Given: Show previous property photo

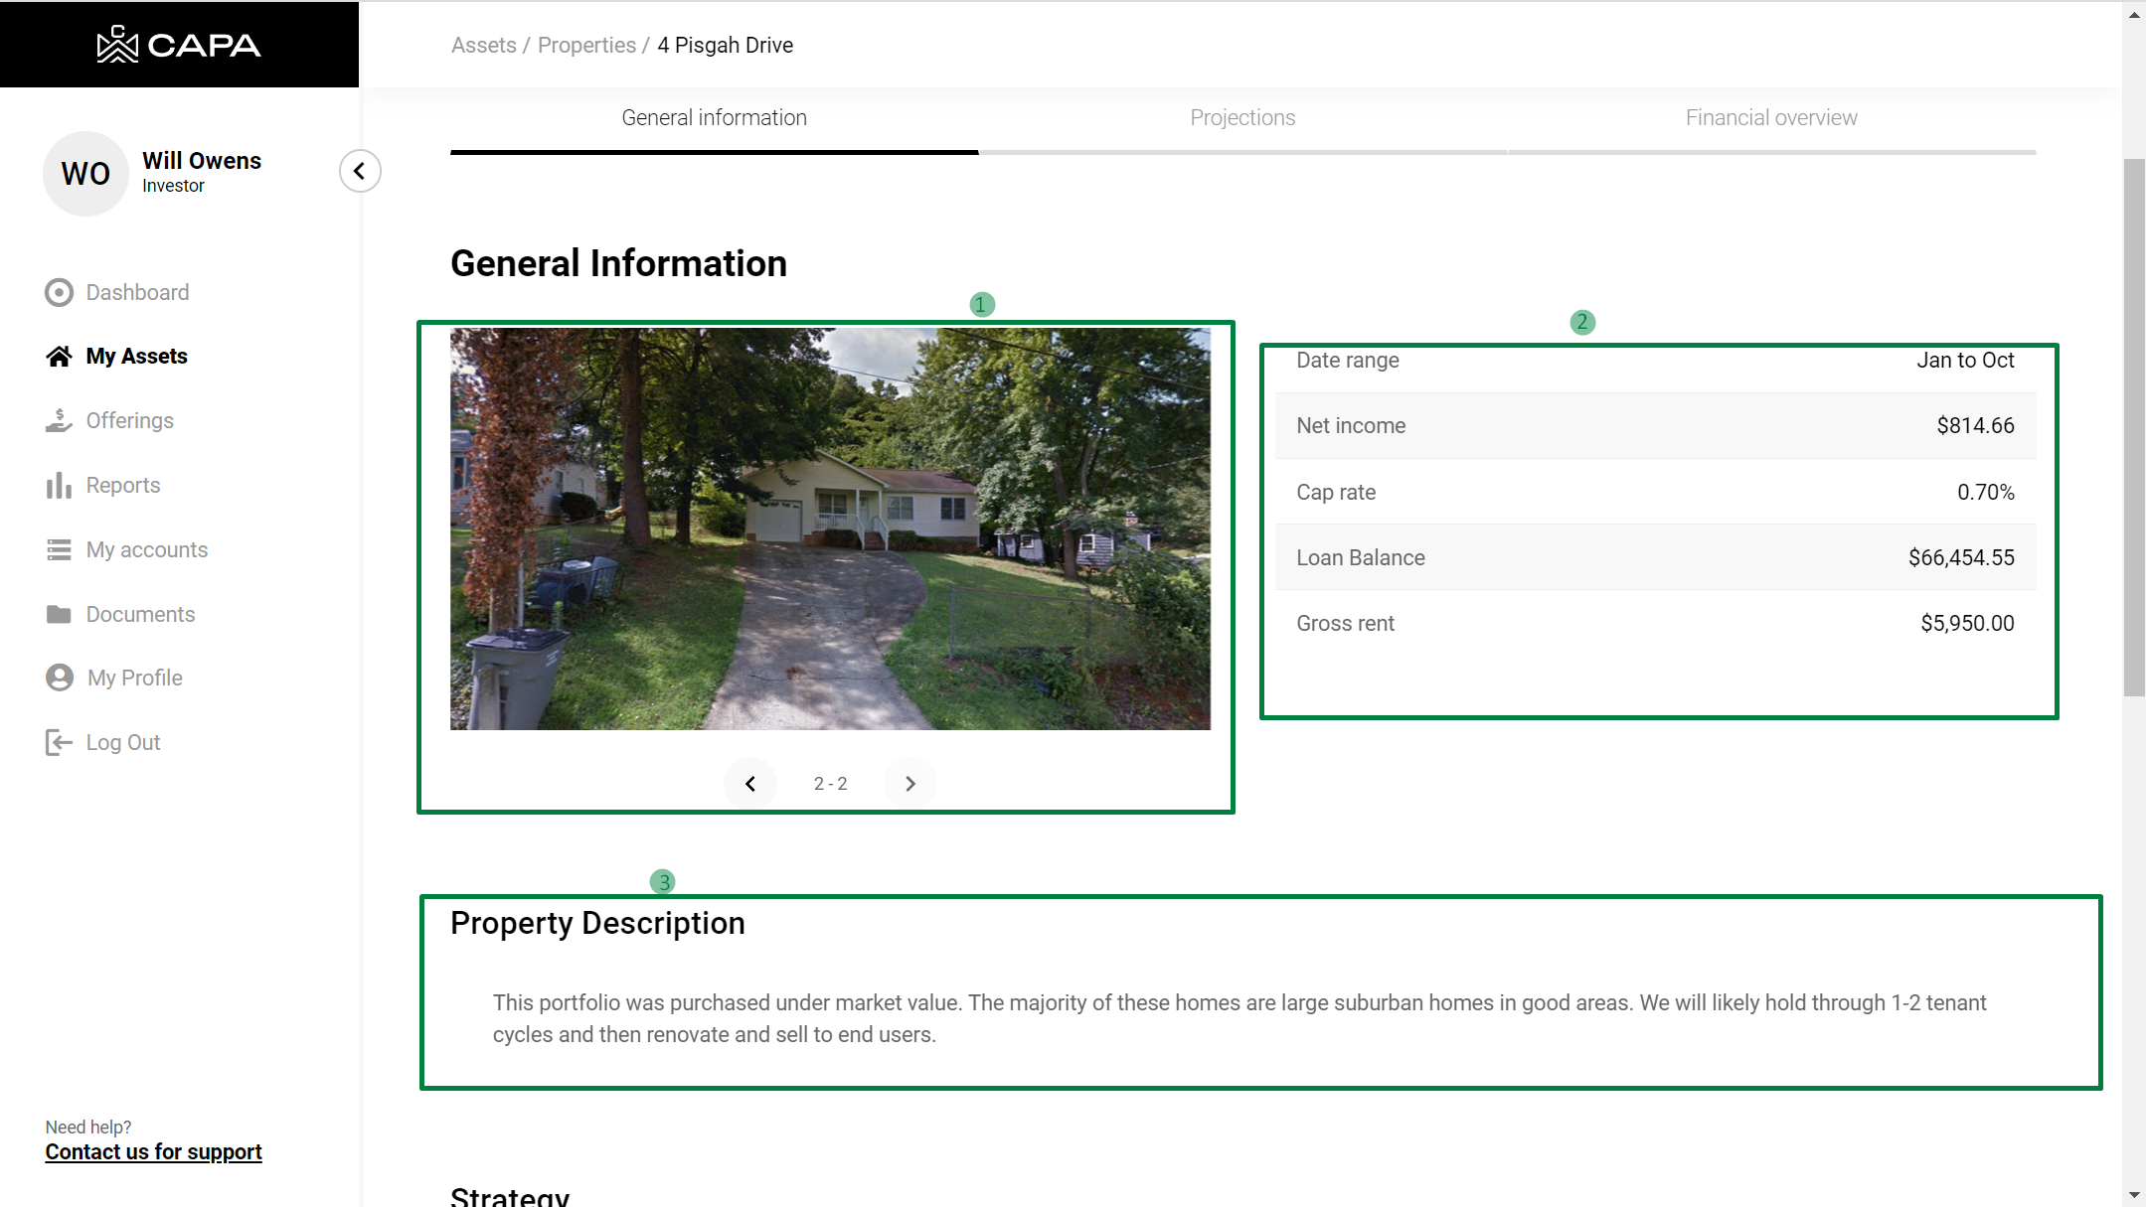Looking at the screenshot, I should (750, 784).
